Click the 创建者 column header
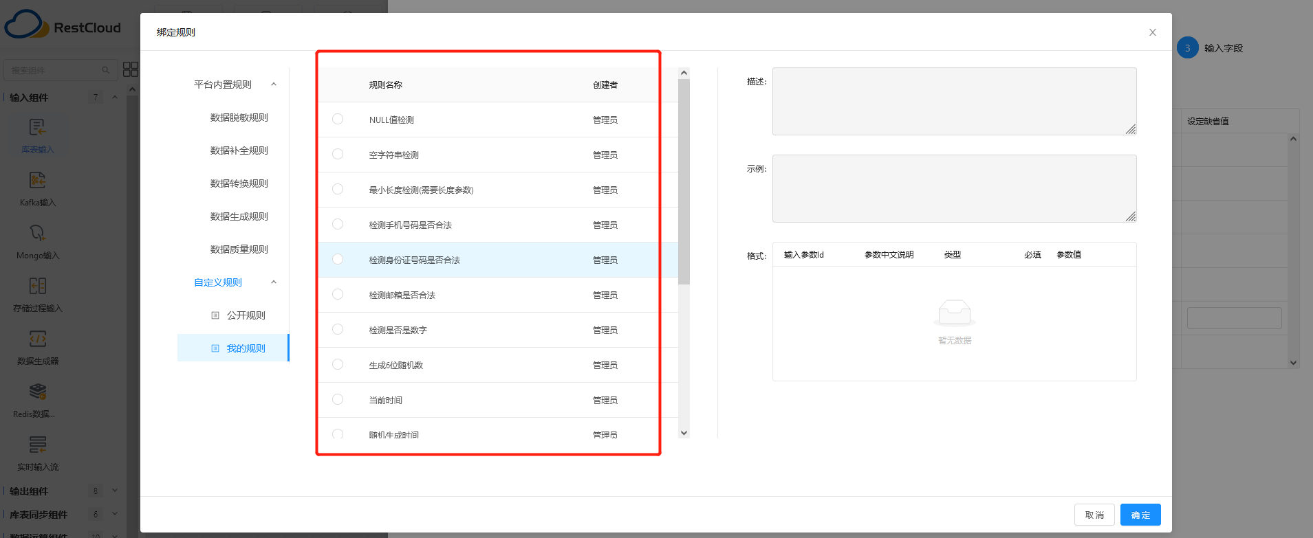This screenshot has width=1313, height=538. tap(605, 85)
